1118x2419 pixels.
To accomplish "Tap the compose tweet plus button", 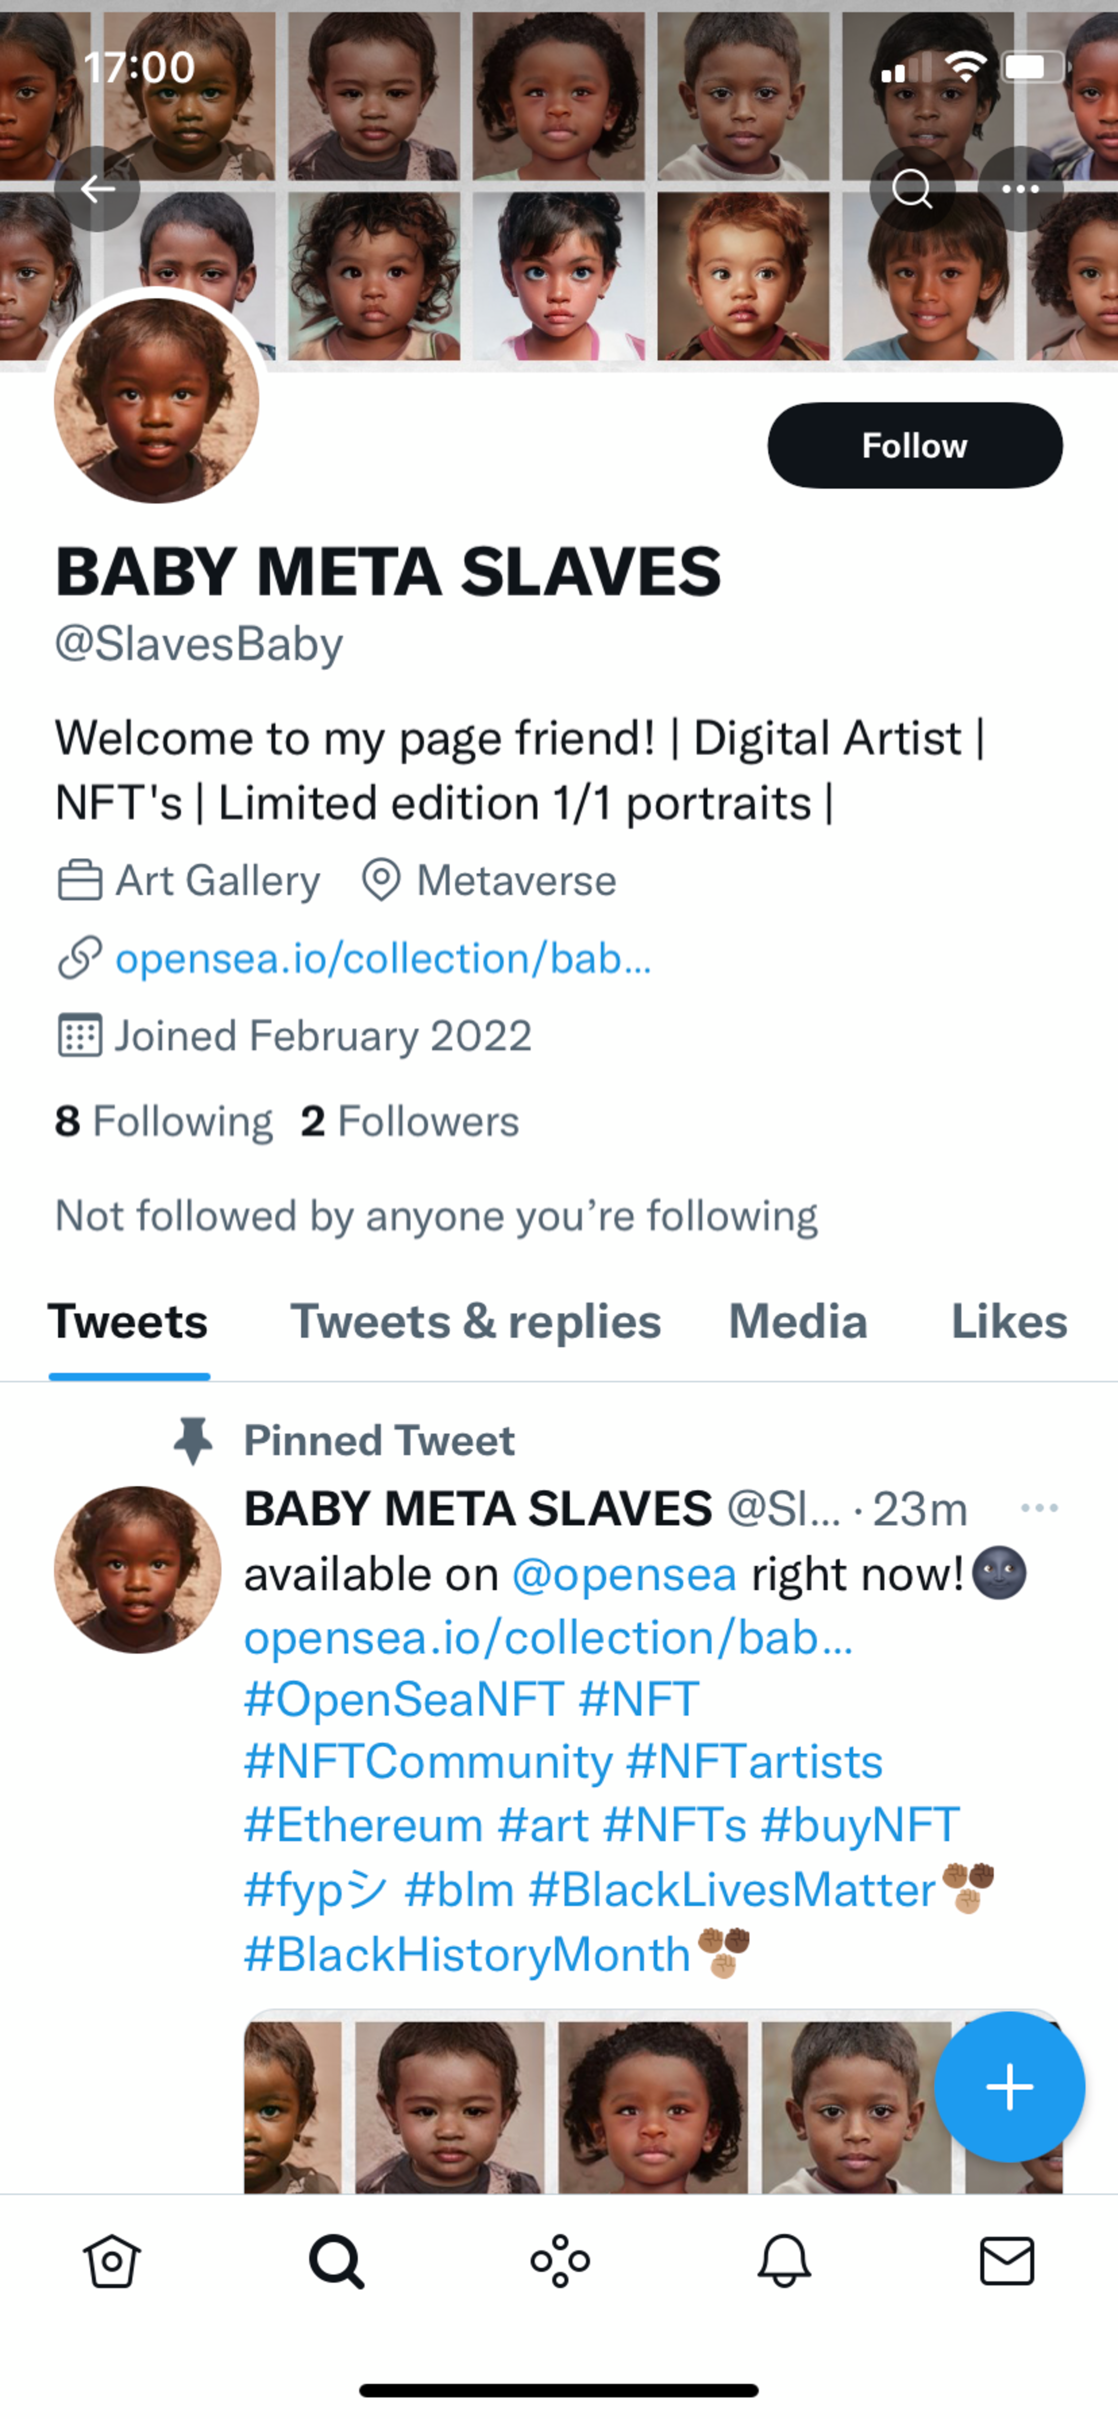I will (1009, 2087).
